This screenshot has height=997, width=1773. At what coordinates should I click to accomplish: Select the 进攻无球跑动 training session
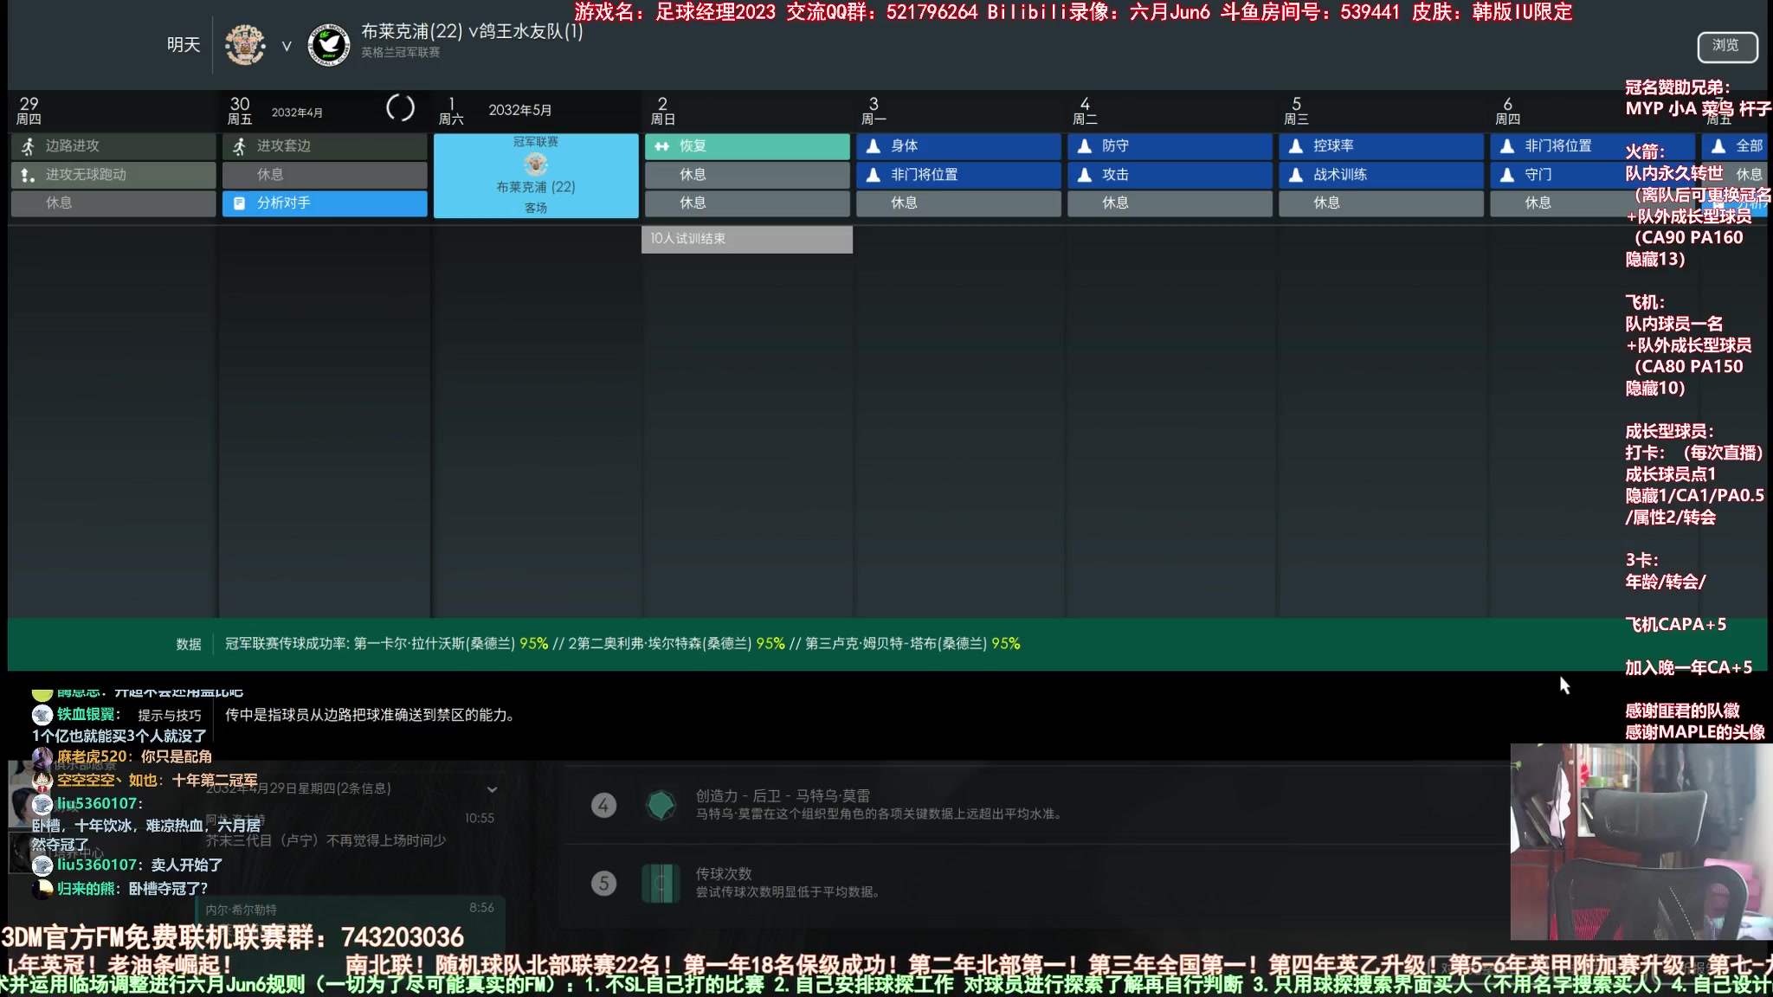(x=113, y=175)
